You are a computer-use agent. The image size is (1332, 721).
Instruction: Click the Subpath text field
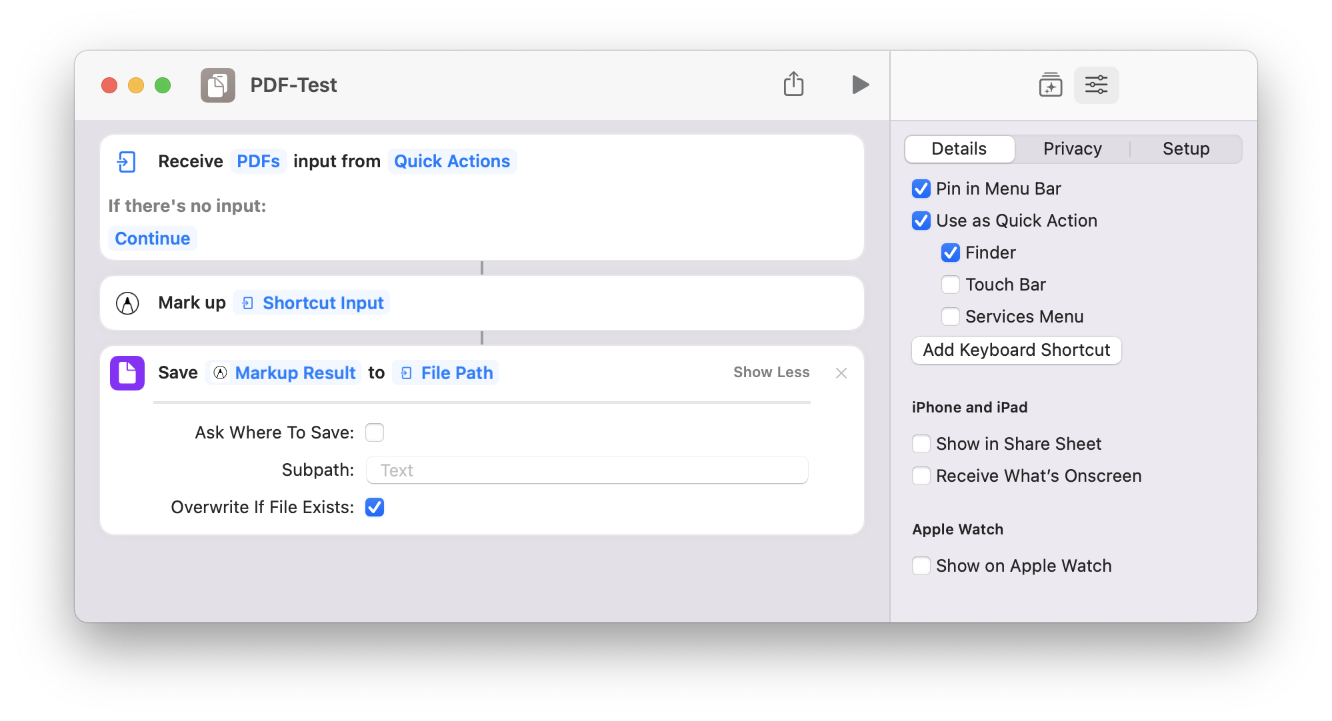point(587,470)
